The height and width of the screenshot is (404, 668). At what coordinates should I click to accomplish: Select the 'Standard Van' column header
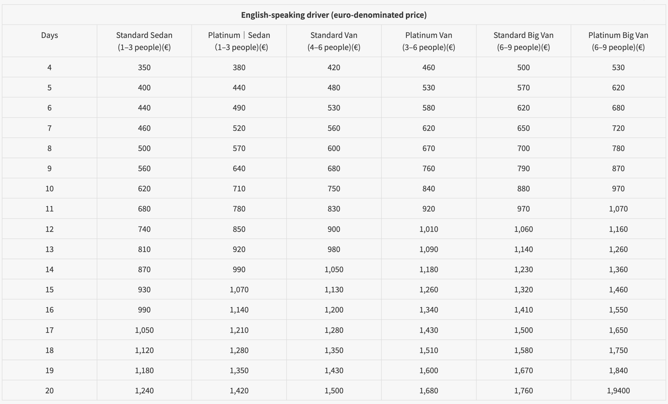pyautogui.click(x=334, y=41)
